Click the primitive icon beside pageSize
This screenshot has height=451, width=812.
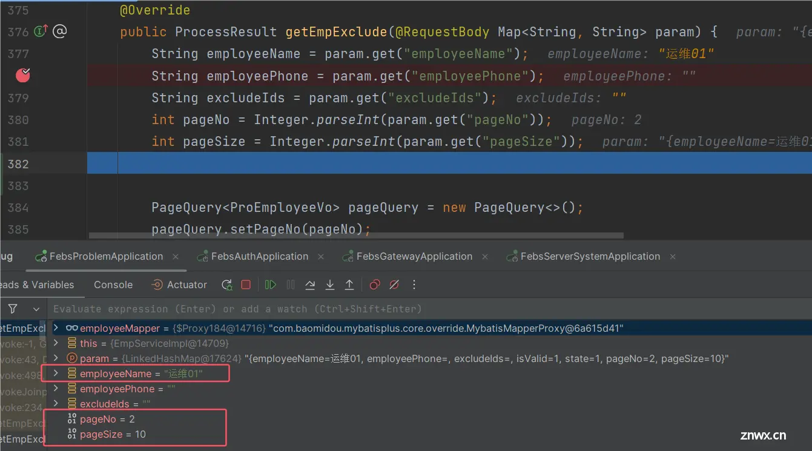pyautogui.click(x=72, y=434)
